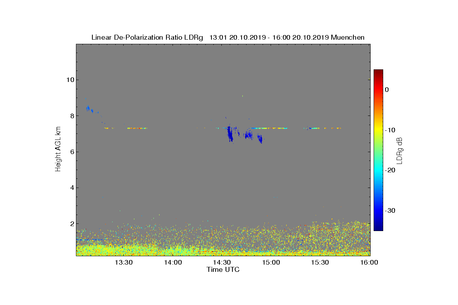458x305 pixels.
Task: Click the light blue echo near 8.4 km
Action: (x=88, y=109)
